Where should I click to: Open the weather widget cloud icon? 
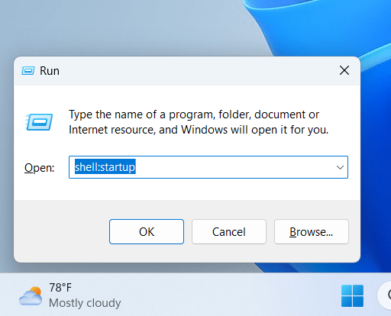coord(31,296)
